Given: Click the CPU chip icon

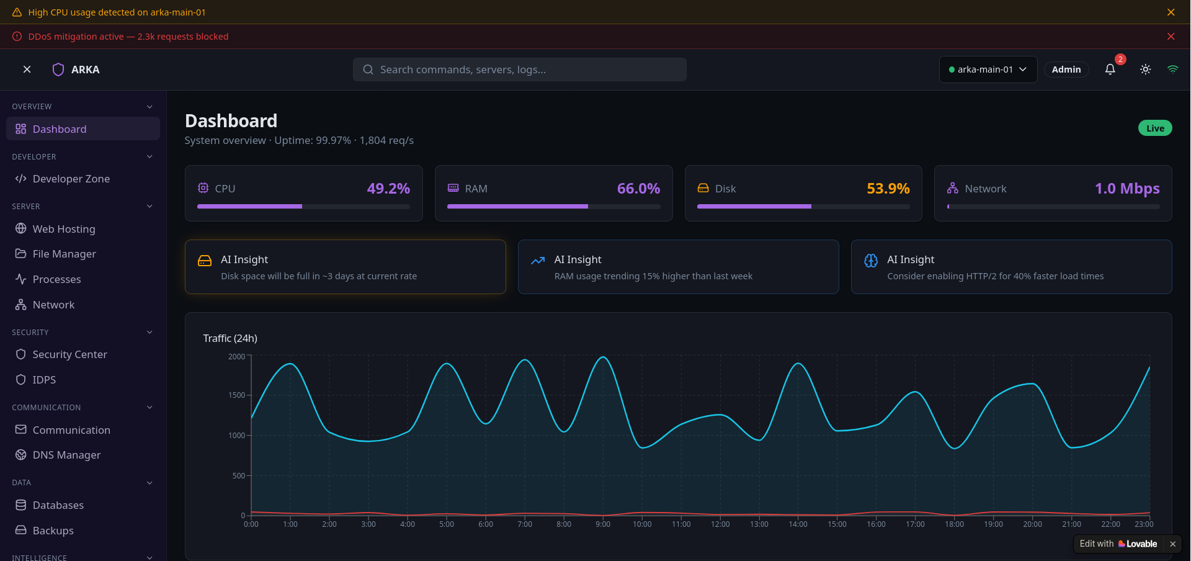Looking at the screenshot, I should (x=203, y=188).
